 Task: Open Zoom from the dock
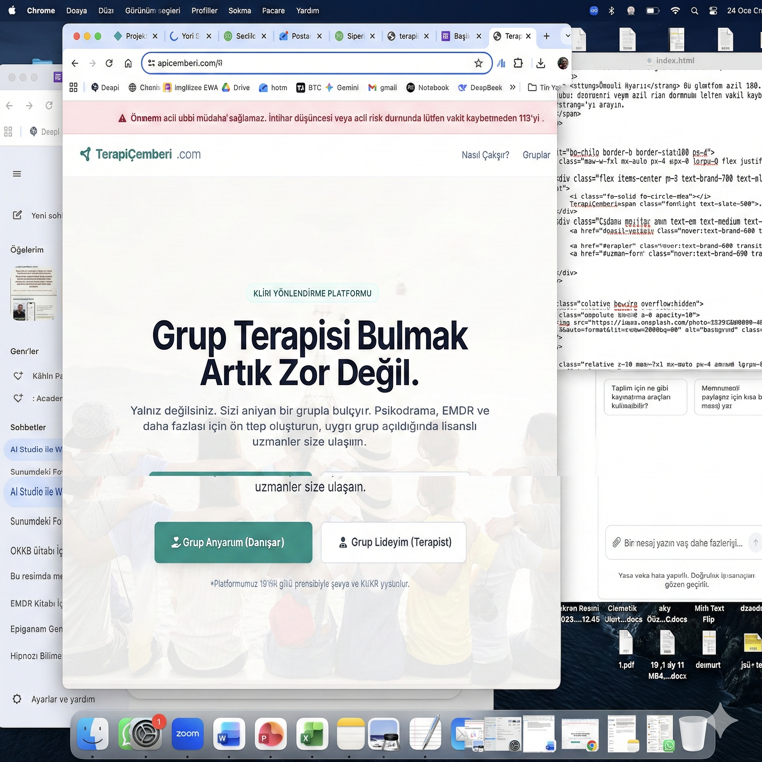188,734
